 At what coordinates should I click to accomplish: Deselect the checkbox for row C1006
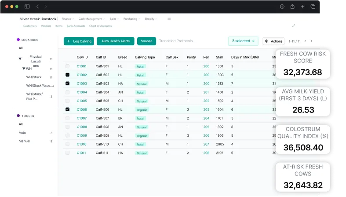[67, 109]
